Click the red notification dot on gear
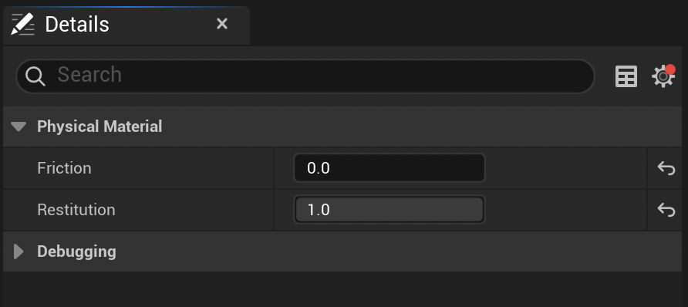This screenshot has height=307, width=688. click(x=670, y=69)
